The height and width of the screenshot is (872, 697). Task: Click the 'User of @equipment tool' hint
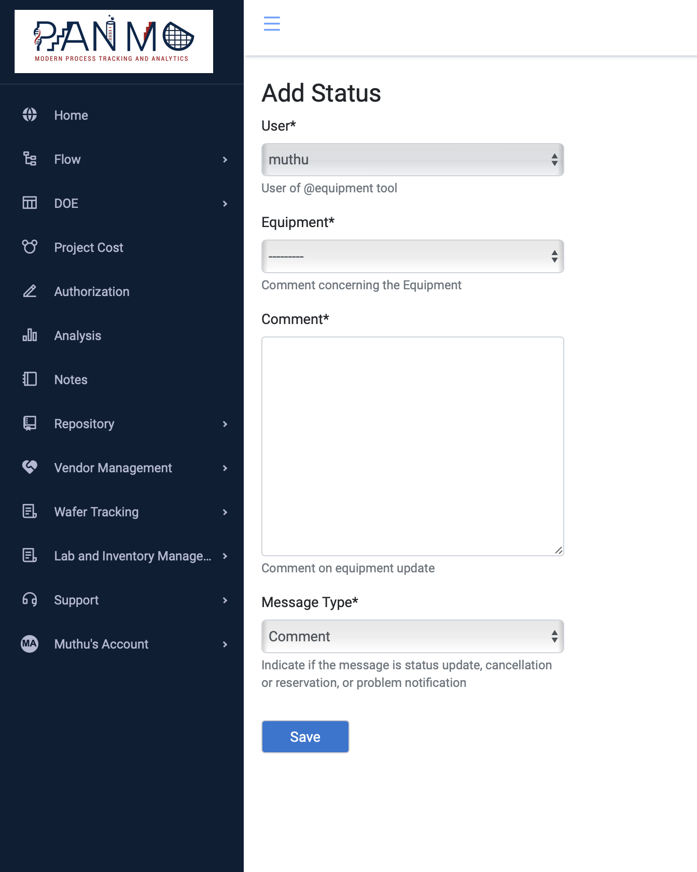[x=329, y=188]
